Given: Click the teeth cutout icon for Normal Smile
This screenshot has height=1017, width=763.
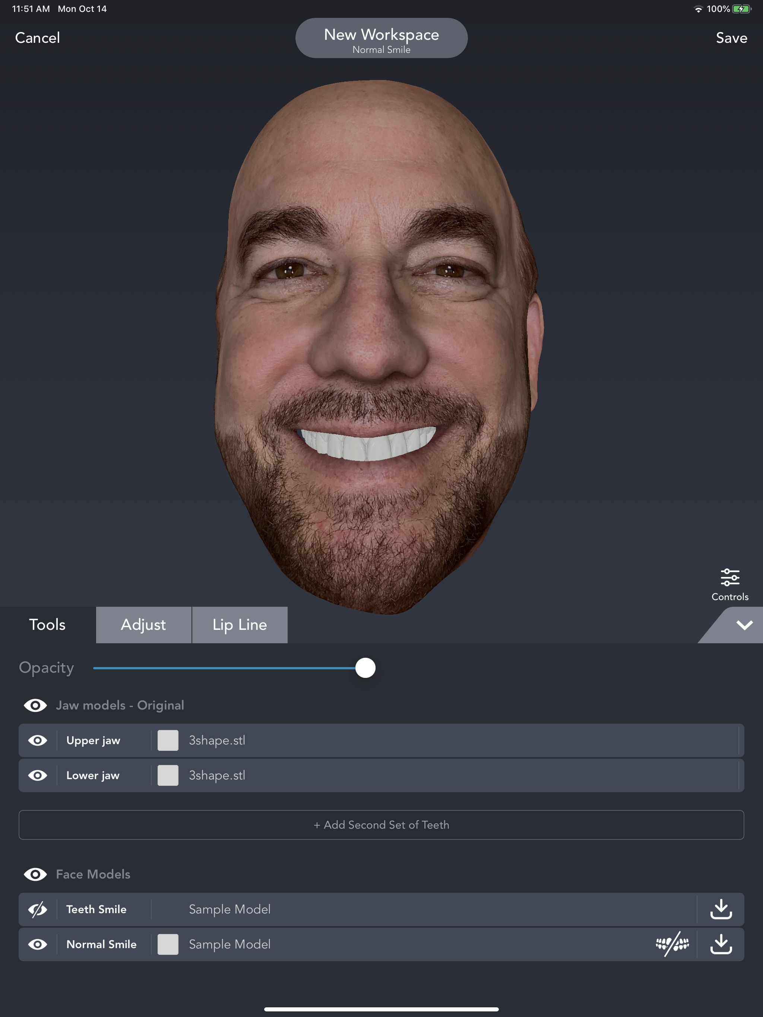Looking at the screenshot, I should point(672,944).
